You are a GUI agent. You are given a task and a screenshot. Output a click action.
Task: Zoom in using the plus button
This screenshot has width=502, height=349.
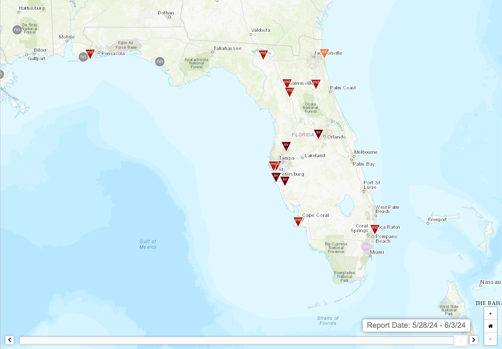click(490, 313)
